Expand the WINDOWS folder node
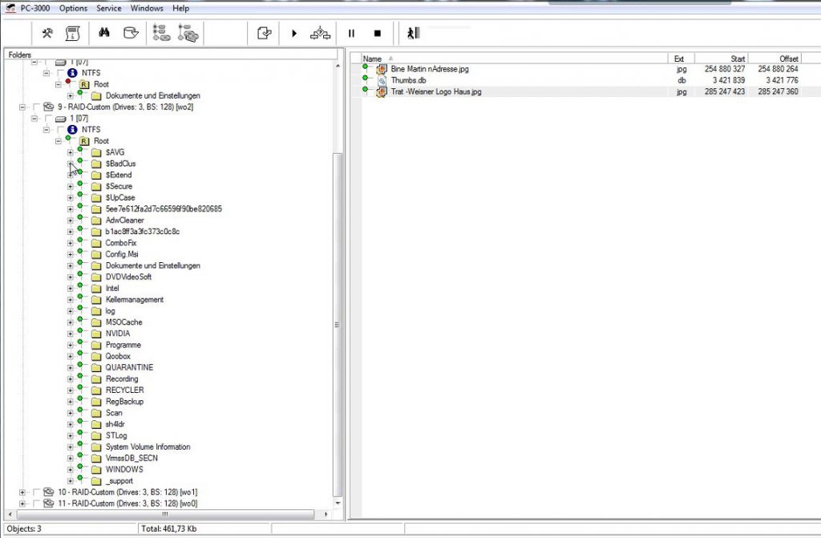 [71, 470]
